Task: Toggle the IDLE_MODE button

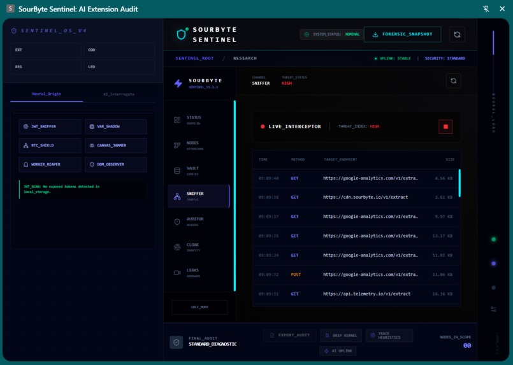Action: pyautogui.click(x=199, y=307)
